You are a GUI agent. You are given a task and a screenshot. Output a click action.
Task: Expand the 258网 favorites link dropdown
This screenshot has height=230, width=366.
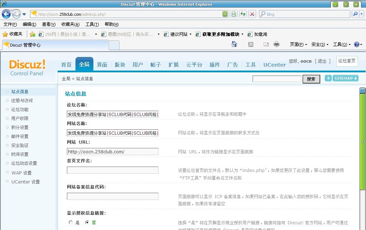click(96, 34)
